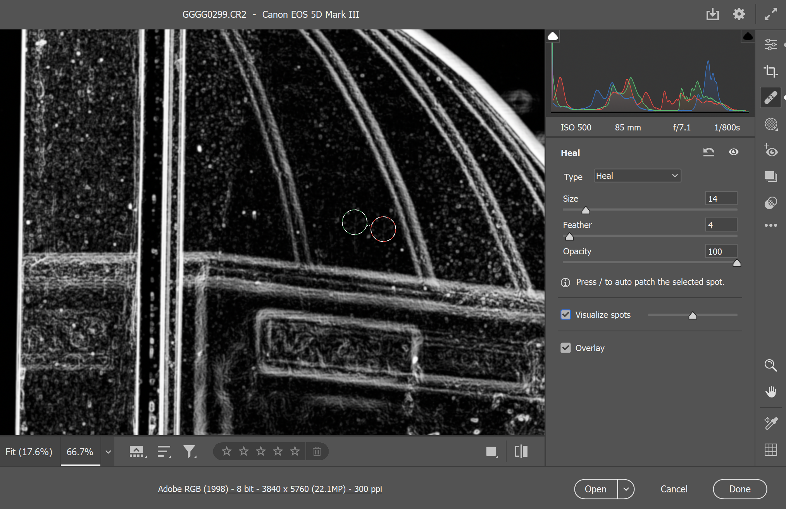Select the Heal tool bandage icon
Image resolution: width=786 pixels, height=509 pixels.
click(x=771, y=97)
